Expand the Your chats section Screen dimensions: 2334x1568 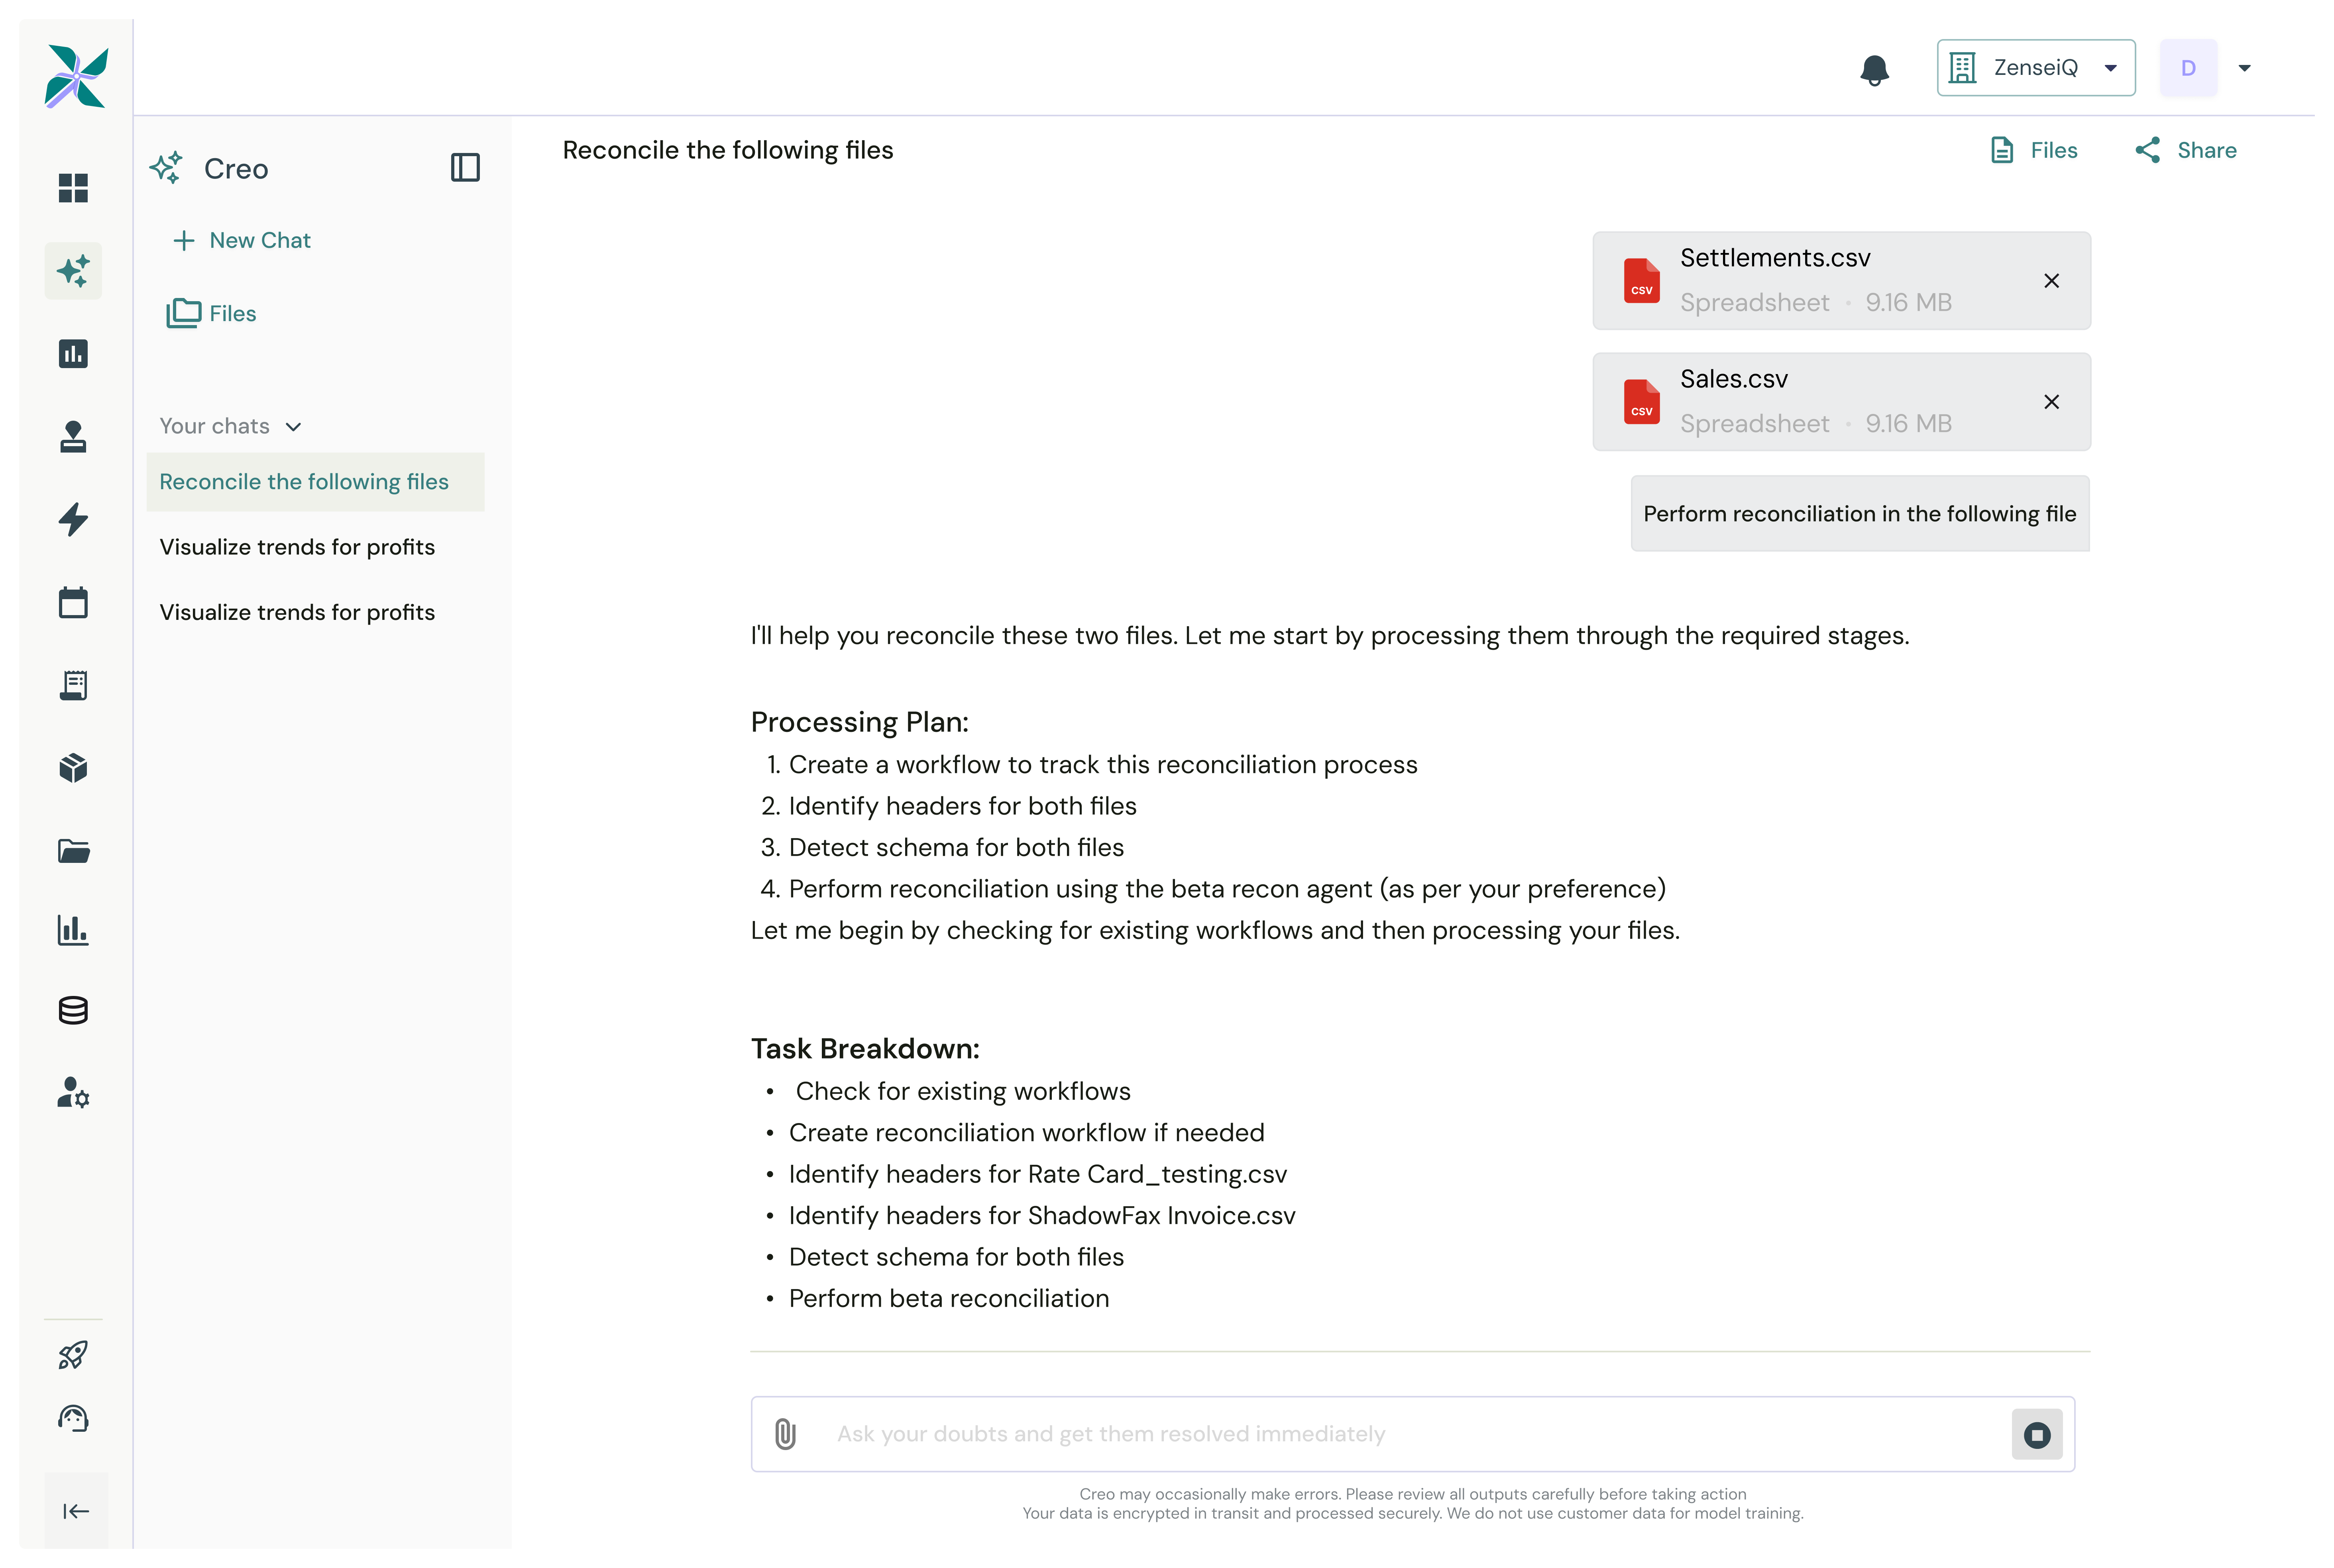point(293,426)
